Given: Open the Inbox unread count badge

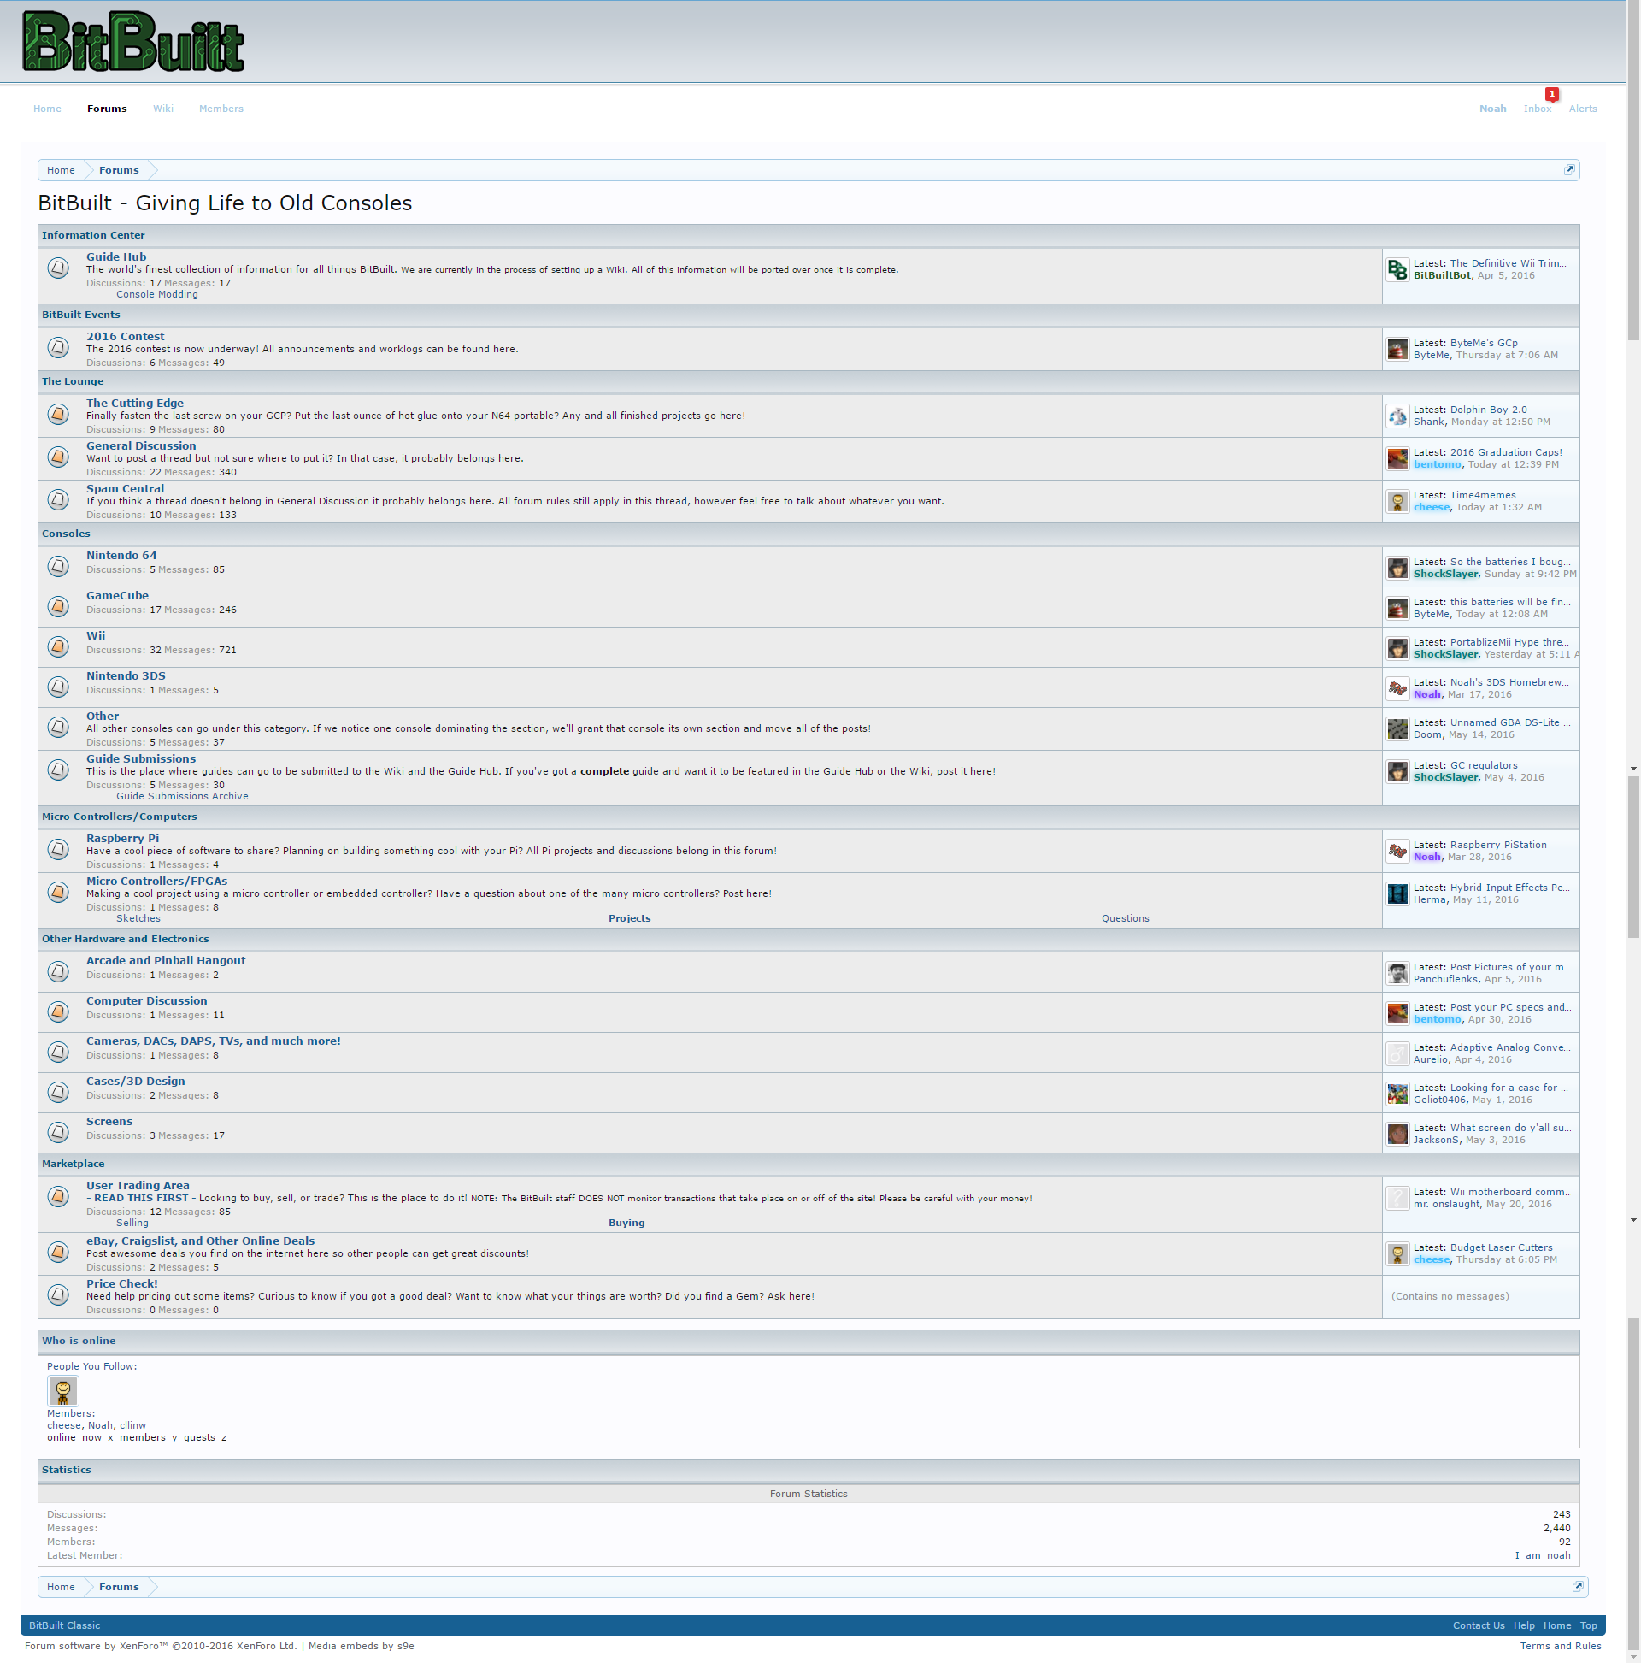Looking at the screenshot, I should click(x=1551, y=94).
